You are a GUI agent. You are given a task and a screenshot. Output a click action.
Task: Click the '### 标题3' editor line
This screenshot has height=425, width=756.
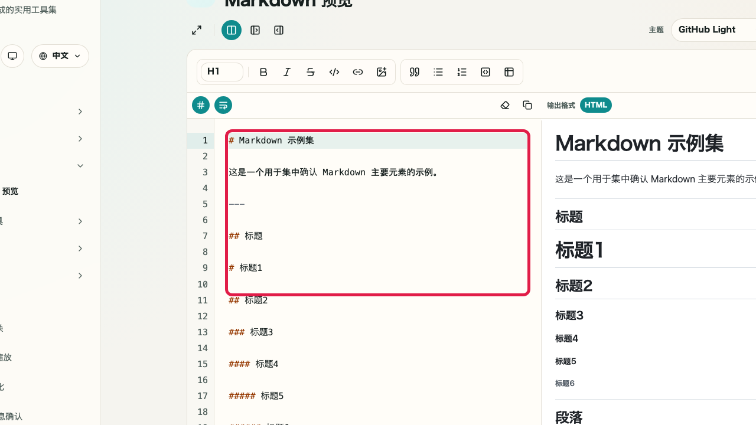click(251, 332)
